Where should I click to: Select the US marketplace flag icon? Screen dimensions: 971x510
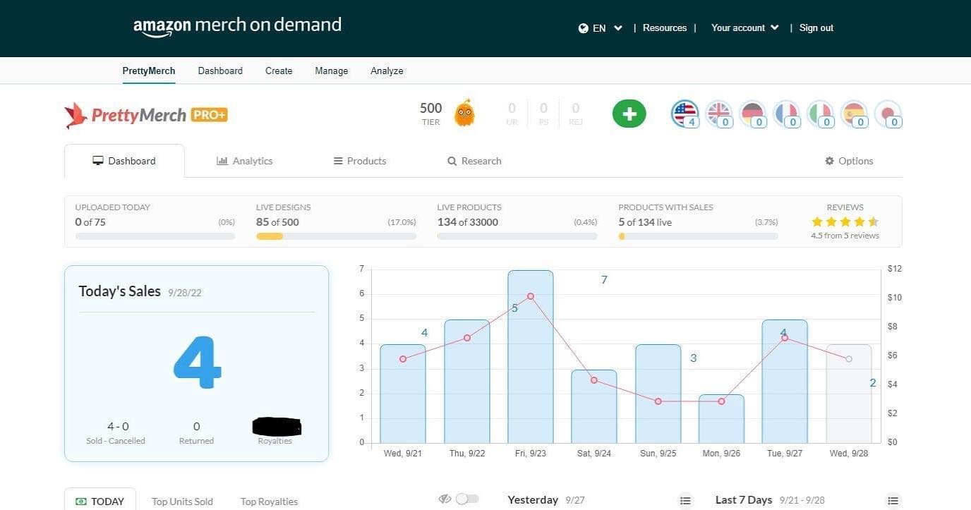point(684,114)
